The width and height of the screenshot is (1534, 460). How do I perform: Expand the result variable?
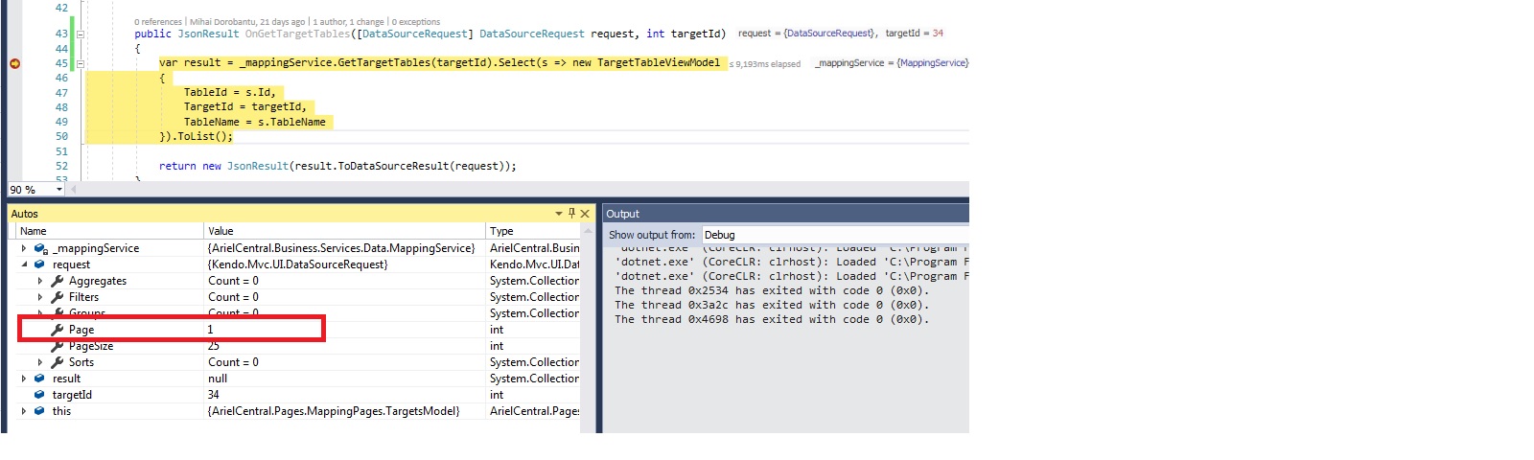(x=24, y=379)
